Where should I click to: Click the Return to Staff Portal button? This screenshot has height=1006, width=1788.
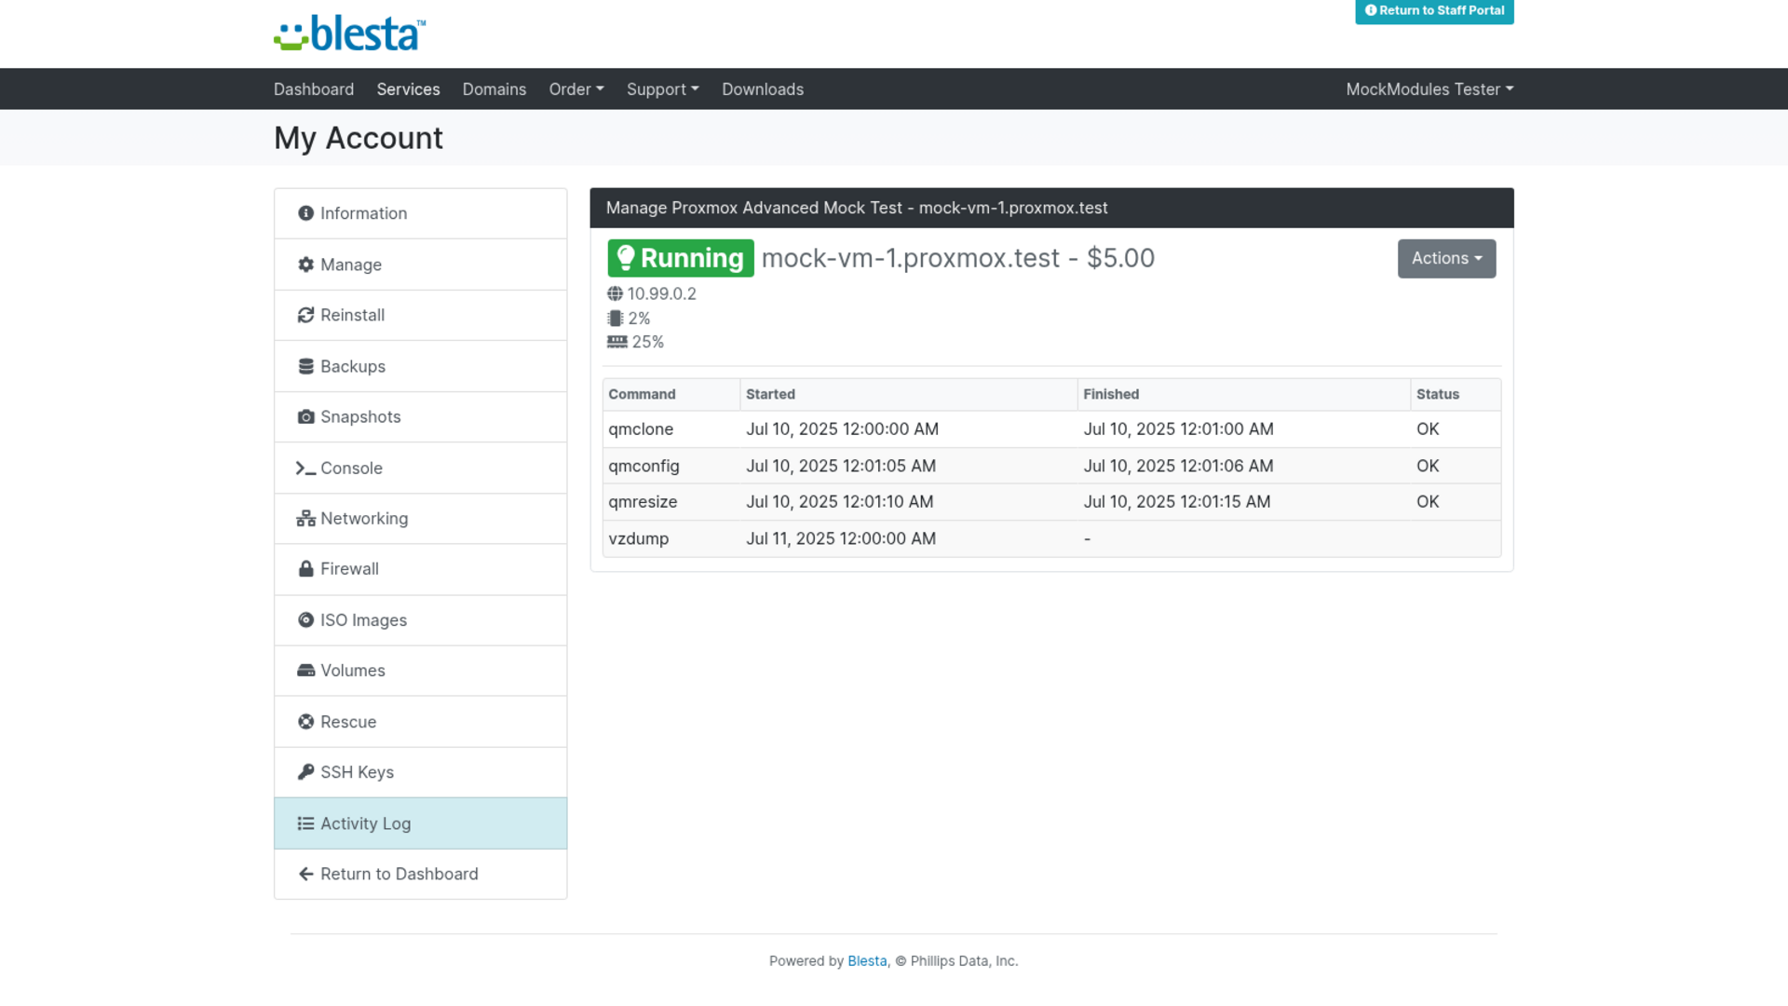[1434, 11]
